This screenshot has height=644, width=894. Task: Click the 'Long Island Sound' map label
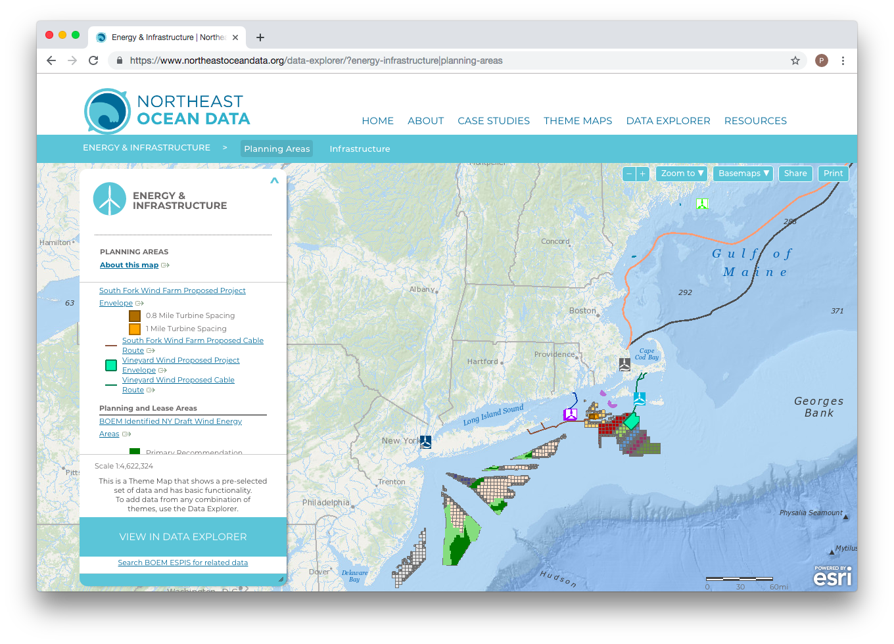pyautogui.click(x=493, y=415)
